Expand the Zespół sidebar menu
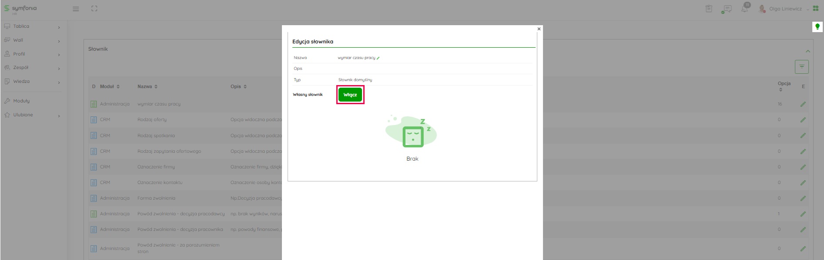Viewport: 824px width, 260px height. point(31,68)
